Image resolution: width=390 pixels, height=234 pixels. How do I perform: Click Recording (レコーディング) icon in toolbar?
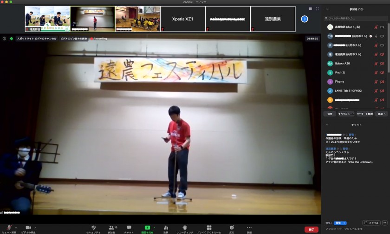click(x=185, y=227)
